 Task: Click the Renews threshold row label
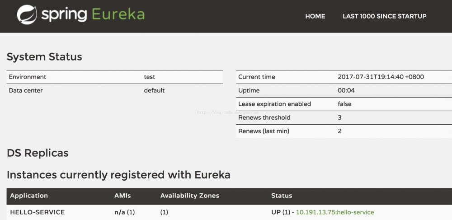[264, 117]
